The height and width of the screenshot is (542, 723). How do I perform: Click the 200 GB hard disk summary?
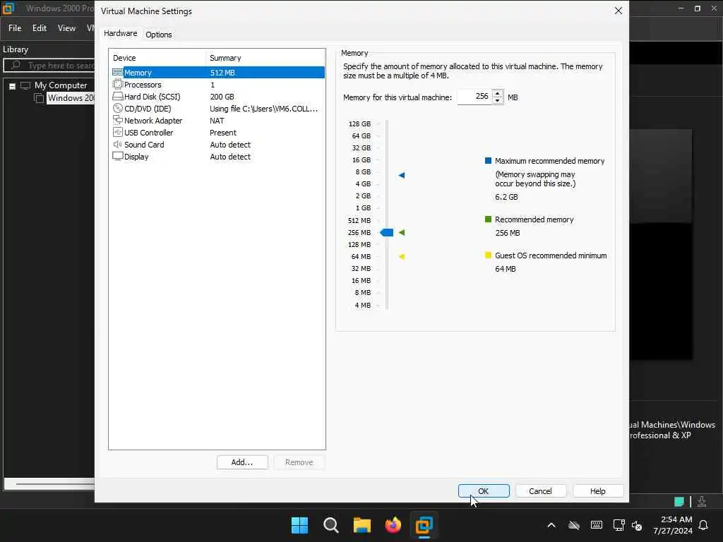222,96
